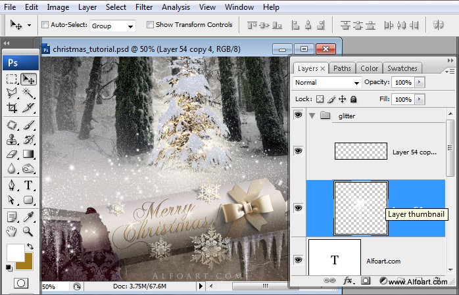This screenshot has width=459, height=295.
Task: Select the Clone Stamp tool
Action: pos(12,139)
